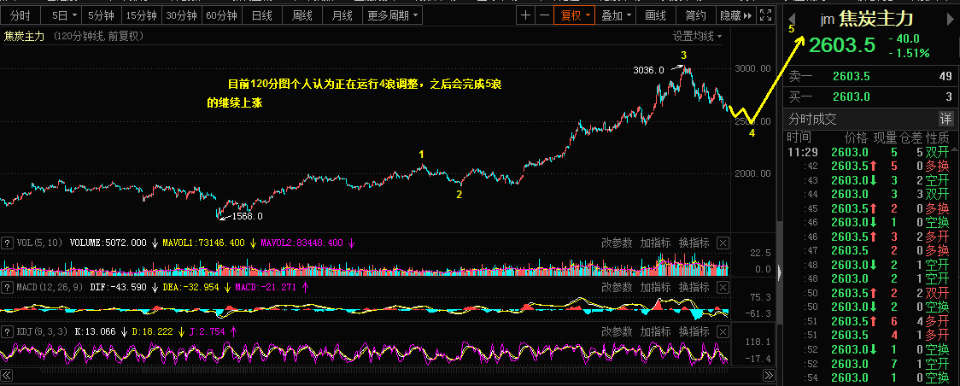Click 加指标 in VOL panel
This screenshot has height=386, width=960.
click(x=655, y=243)
